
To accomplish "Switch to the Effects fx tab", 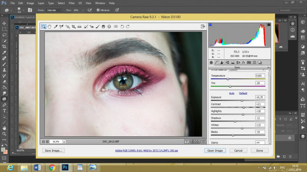I will pyautogui.click(x=243, y=63).
